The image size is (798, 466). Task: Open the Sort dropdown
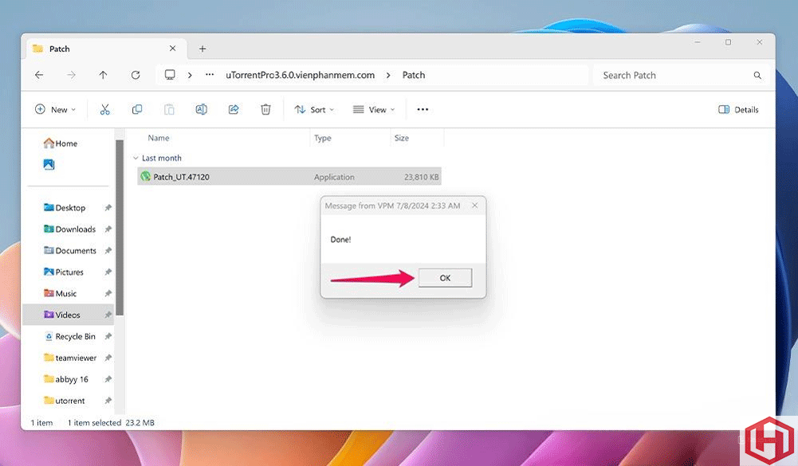(x=315, y=109)
